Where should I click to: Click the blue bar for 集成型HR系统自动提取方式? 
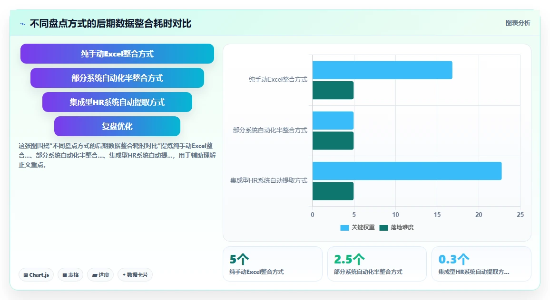[x=407, y=171]
